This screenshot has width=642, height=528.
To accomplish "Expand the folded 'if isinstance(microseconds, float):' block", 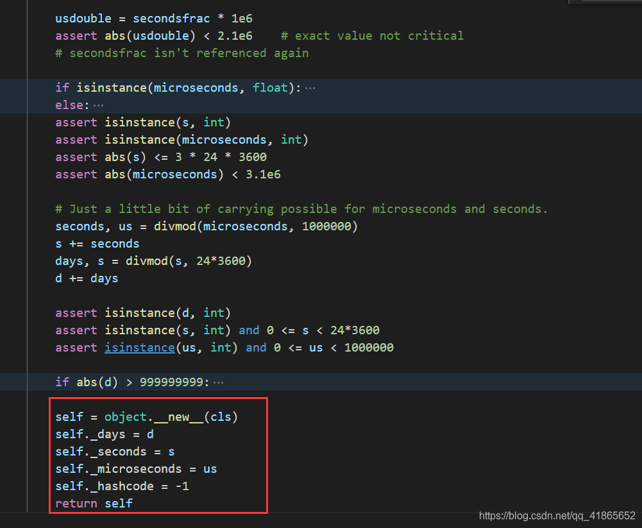I will [x=310, y=88].
